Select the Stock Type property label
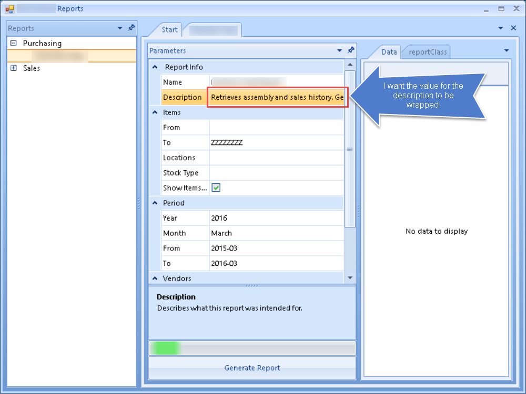Viewport: 526px width, 394px height. click(180, 172)
